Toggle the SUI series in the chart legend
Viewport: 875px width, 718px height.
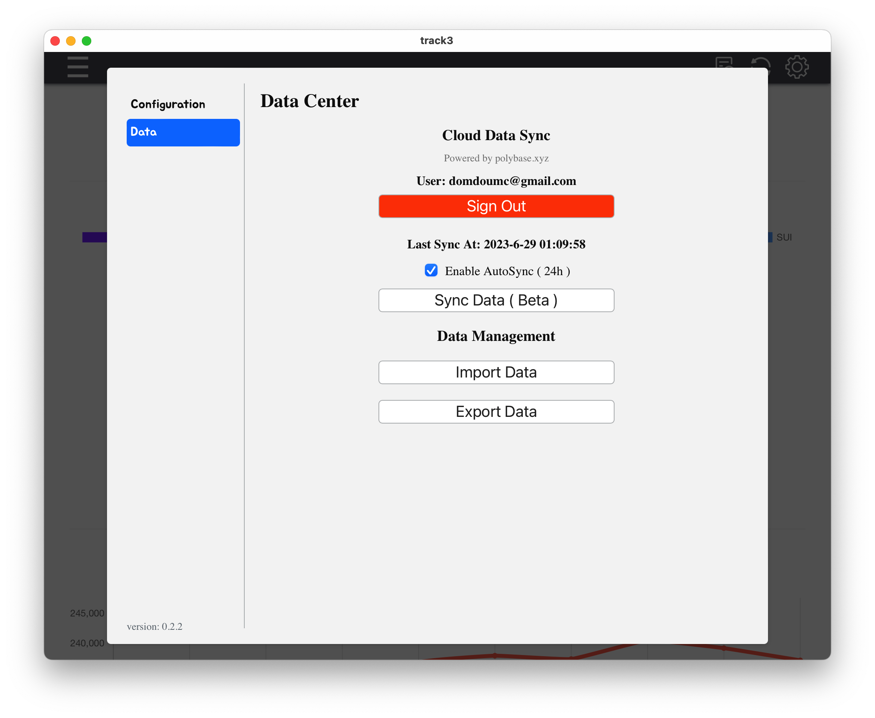click(x=784, y=237)
